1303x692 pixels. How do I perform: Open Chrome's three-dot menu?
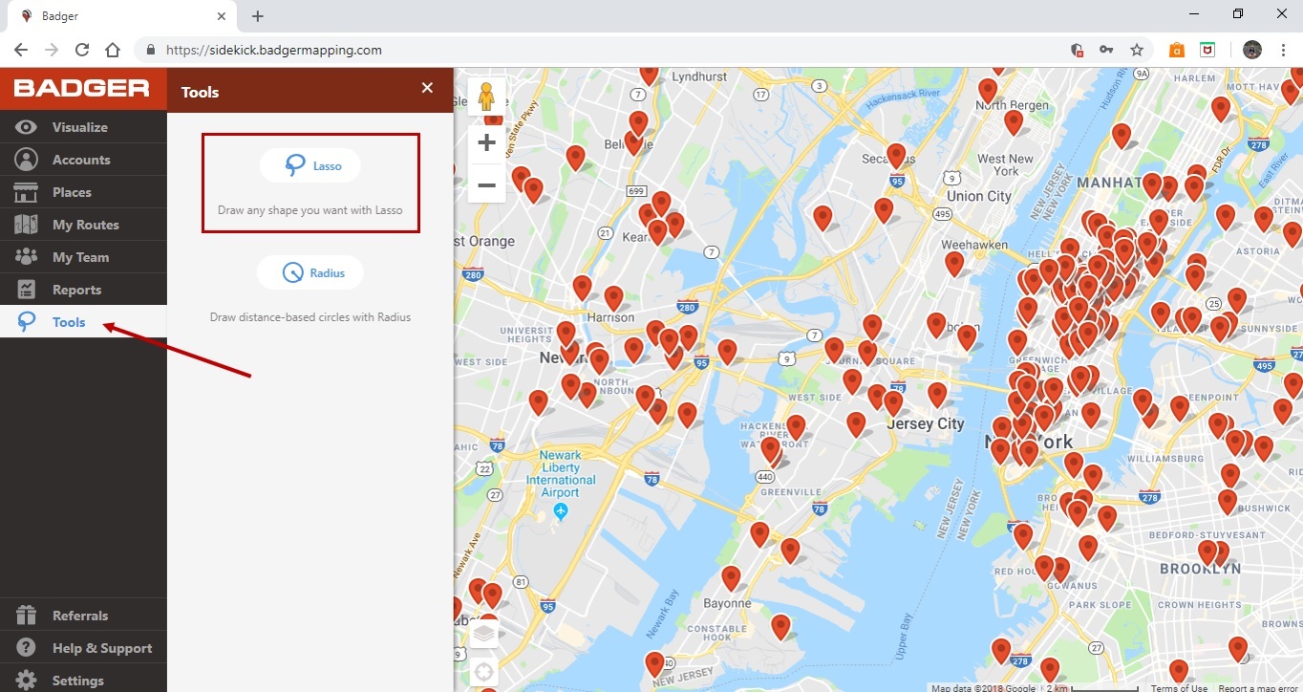pos(1283,49)
